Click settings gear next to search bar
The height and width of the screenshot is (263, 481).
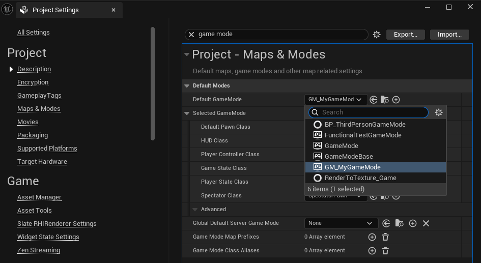[x=377, y=35]
